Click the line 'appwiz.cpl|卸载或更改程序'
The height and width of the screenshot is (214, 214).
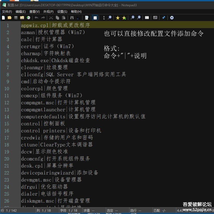click(x=55, y=25)
